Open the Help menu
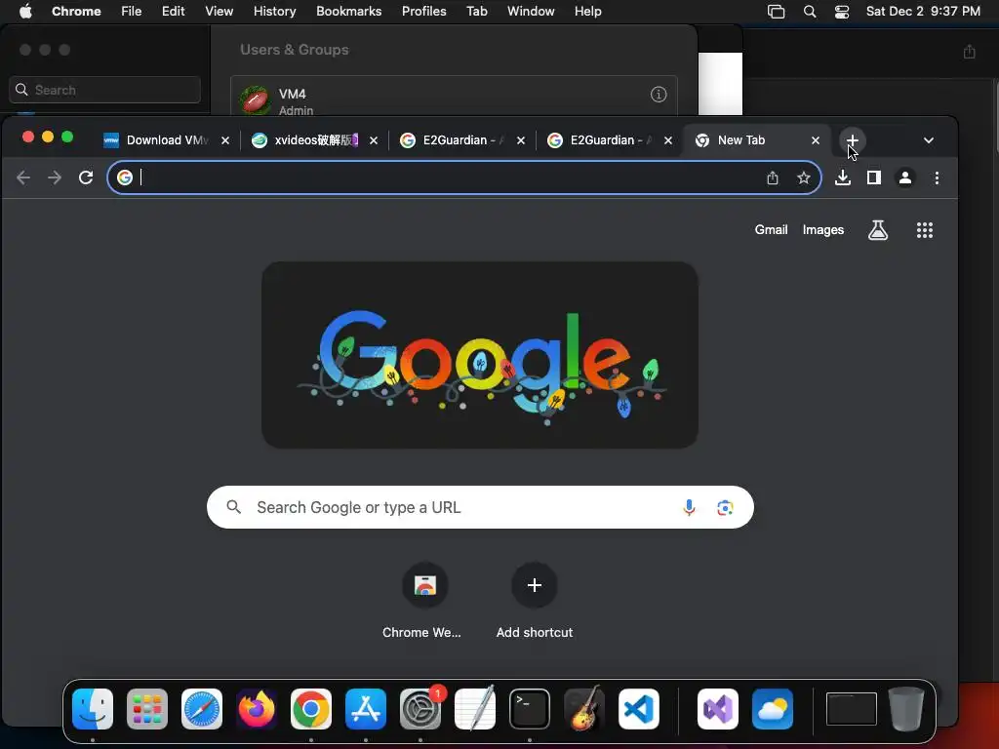 click(587, 11)
